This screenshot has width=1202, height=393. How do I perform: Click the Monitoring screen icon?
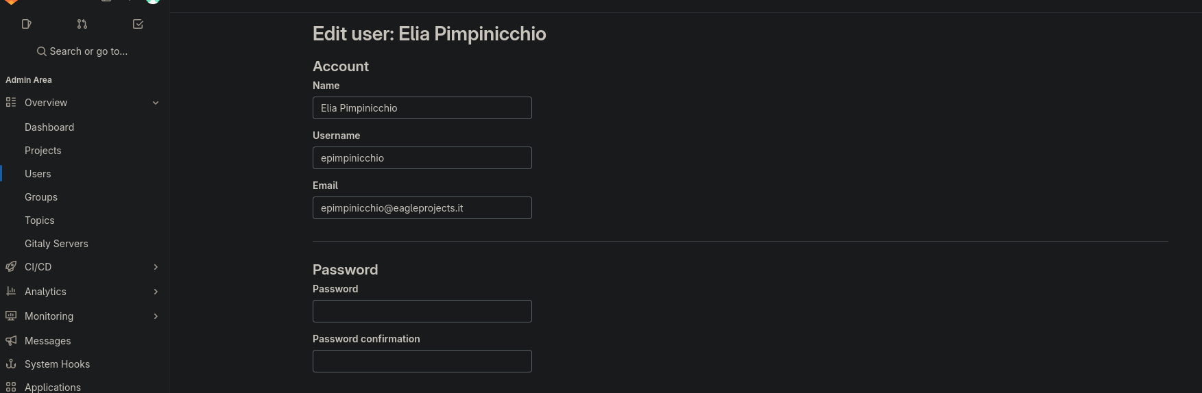click(11, 316)
